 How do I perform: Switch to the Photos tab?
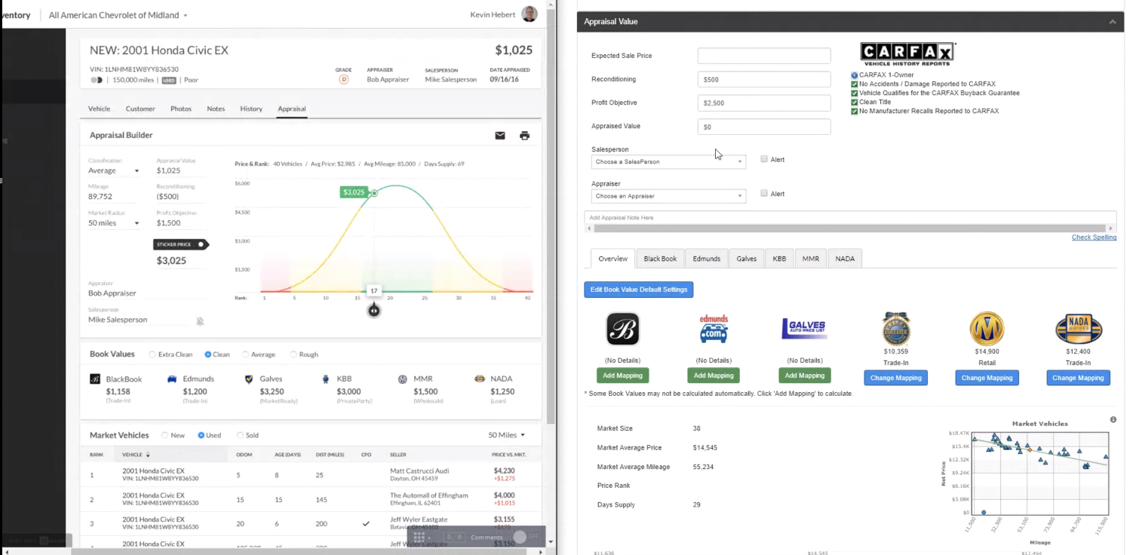tap(180, 109)
